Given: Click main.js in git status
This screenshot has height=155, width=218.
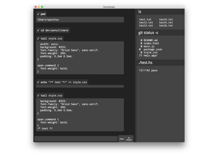Looking at the screenshot, I should pyautogui.click(x=149, y=46).
